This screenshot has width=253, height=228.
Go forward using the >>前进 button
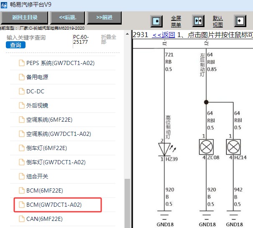pyautogui.click(x=104, y=18)
